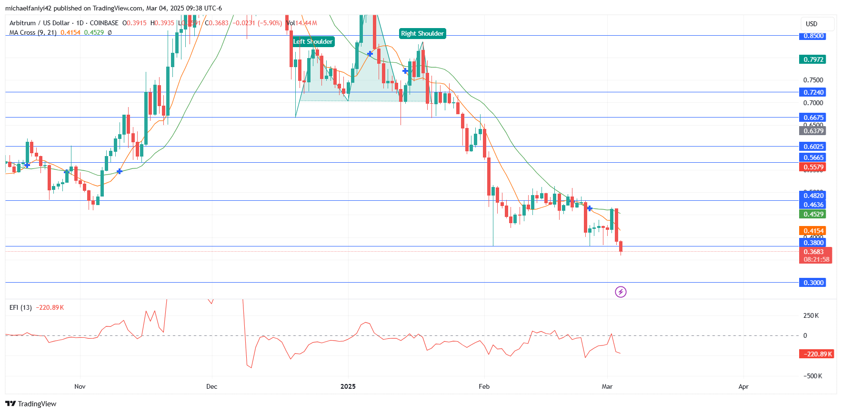Viewport: 842px width, 413px height.
Task: Click the Apr label on time axis
Action: (743, 386)
